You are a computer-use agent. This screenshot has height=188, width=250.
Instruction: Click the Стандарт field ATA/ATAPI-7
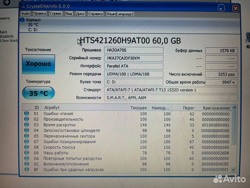click(x=171, y=90)
